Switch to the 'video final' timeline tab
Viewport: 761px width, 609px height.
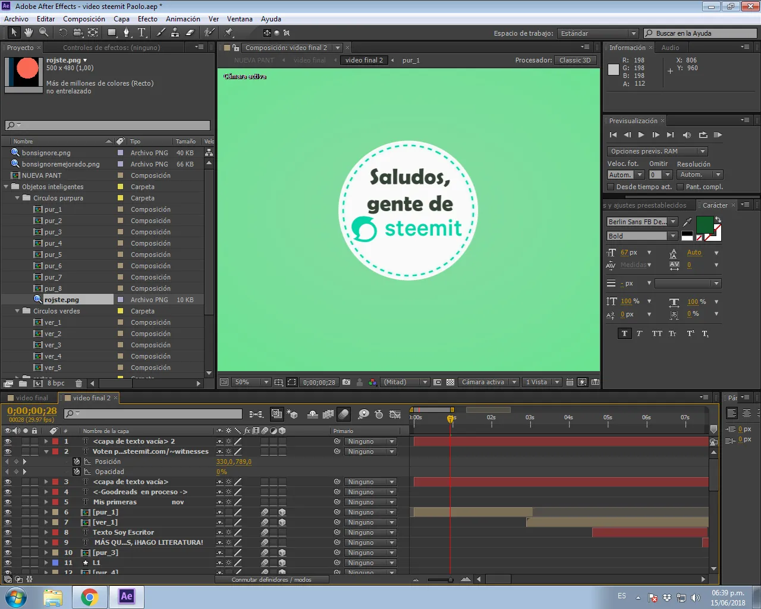click(32, 398)
